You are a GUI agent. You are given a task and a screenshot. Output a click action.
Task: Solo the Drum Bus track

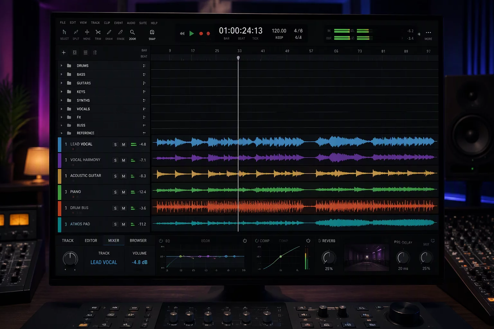click(115, 208)
